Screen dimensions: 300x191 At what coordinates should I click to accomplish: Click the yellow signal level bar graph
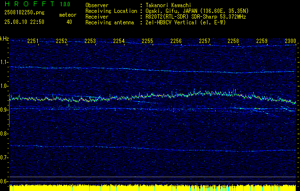(153, 188)
